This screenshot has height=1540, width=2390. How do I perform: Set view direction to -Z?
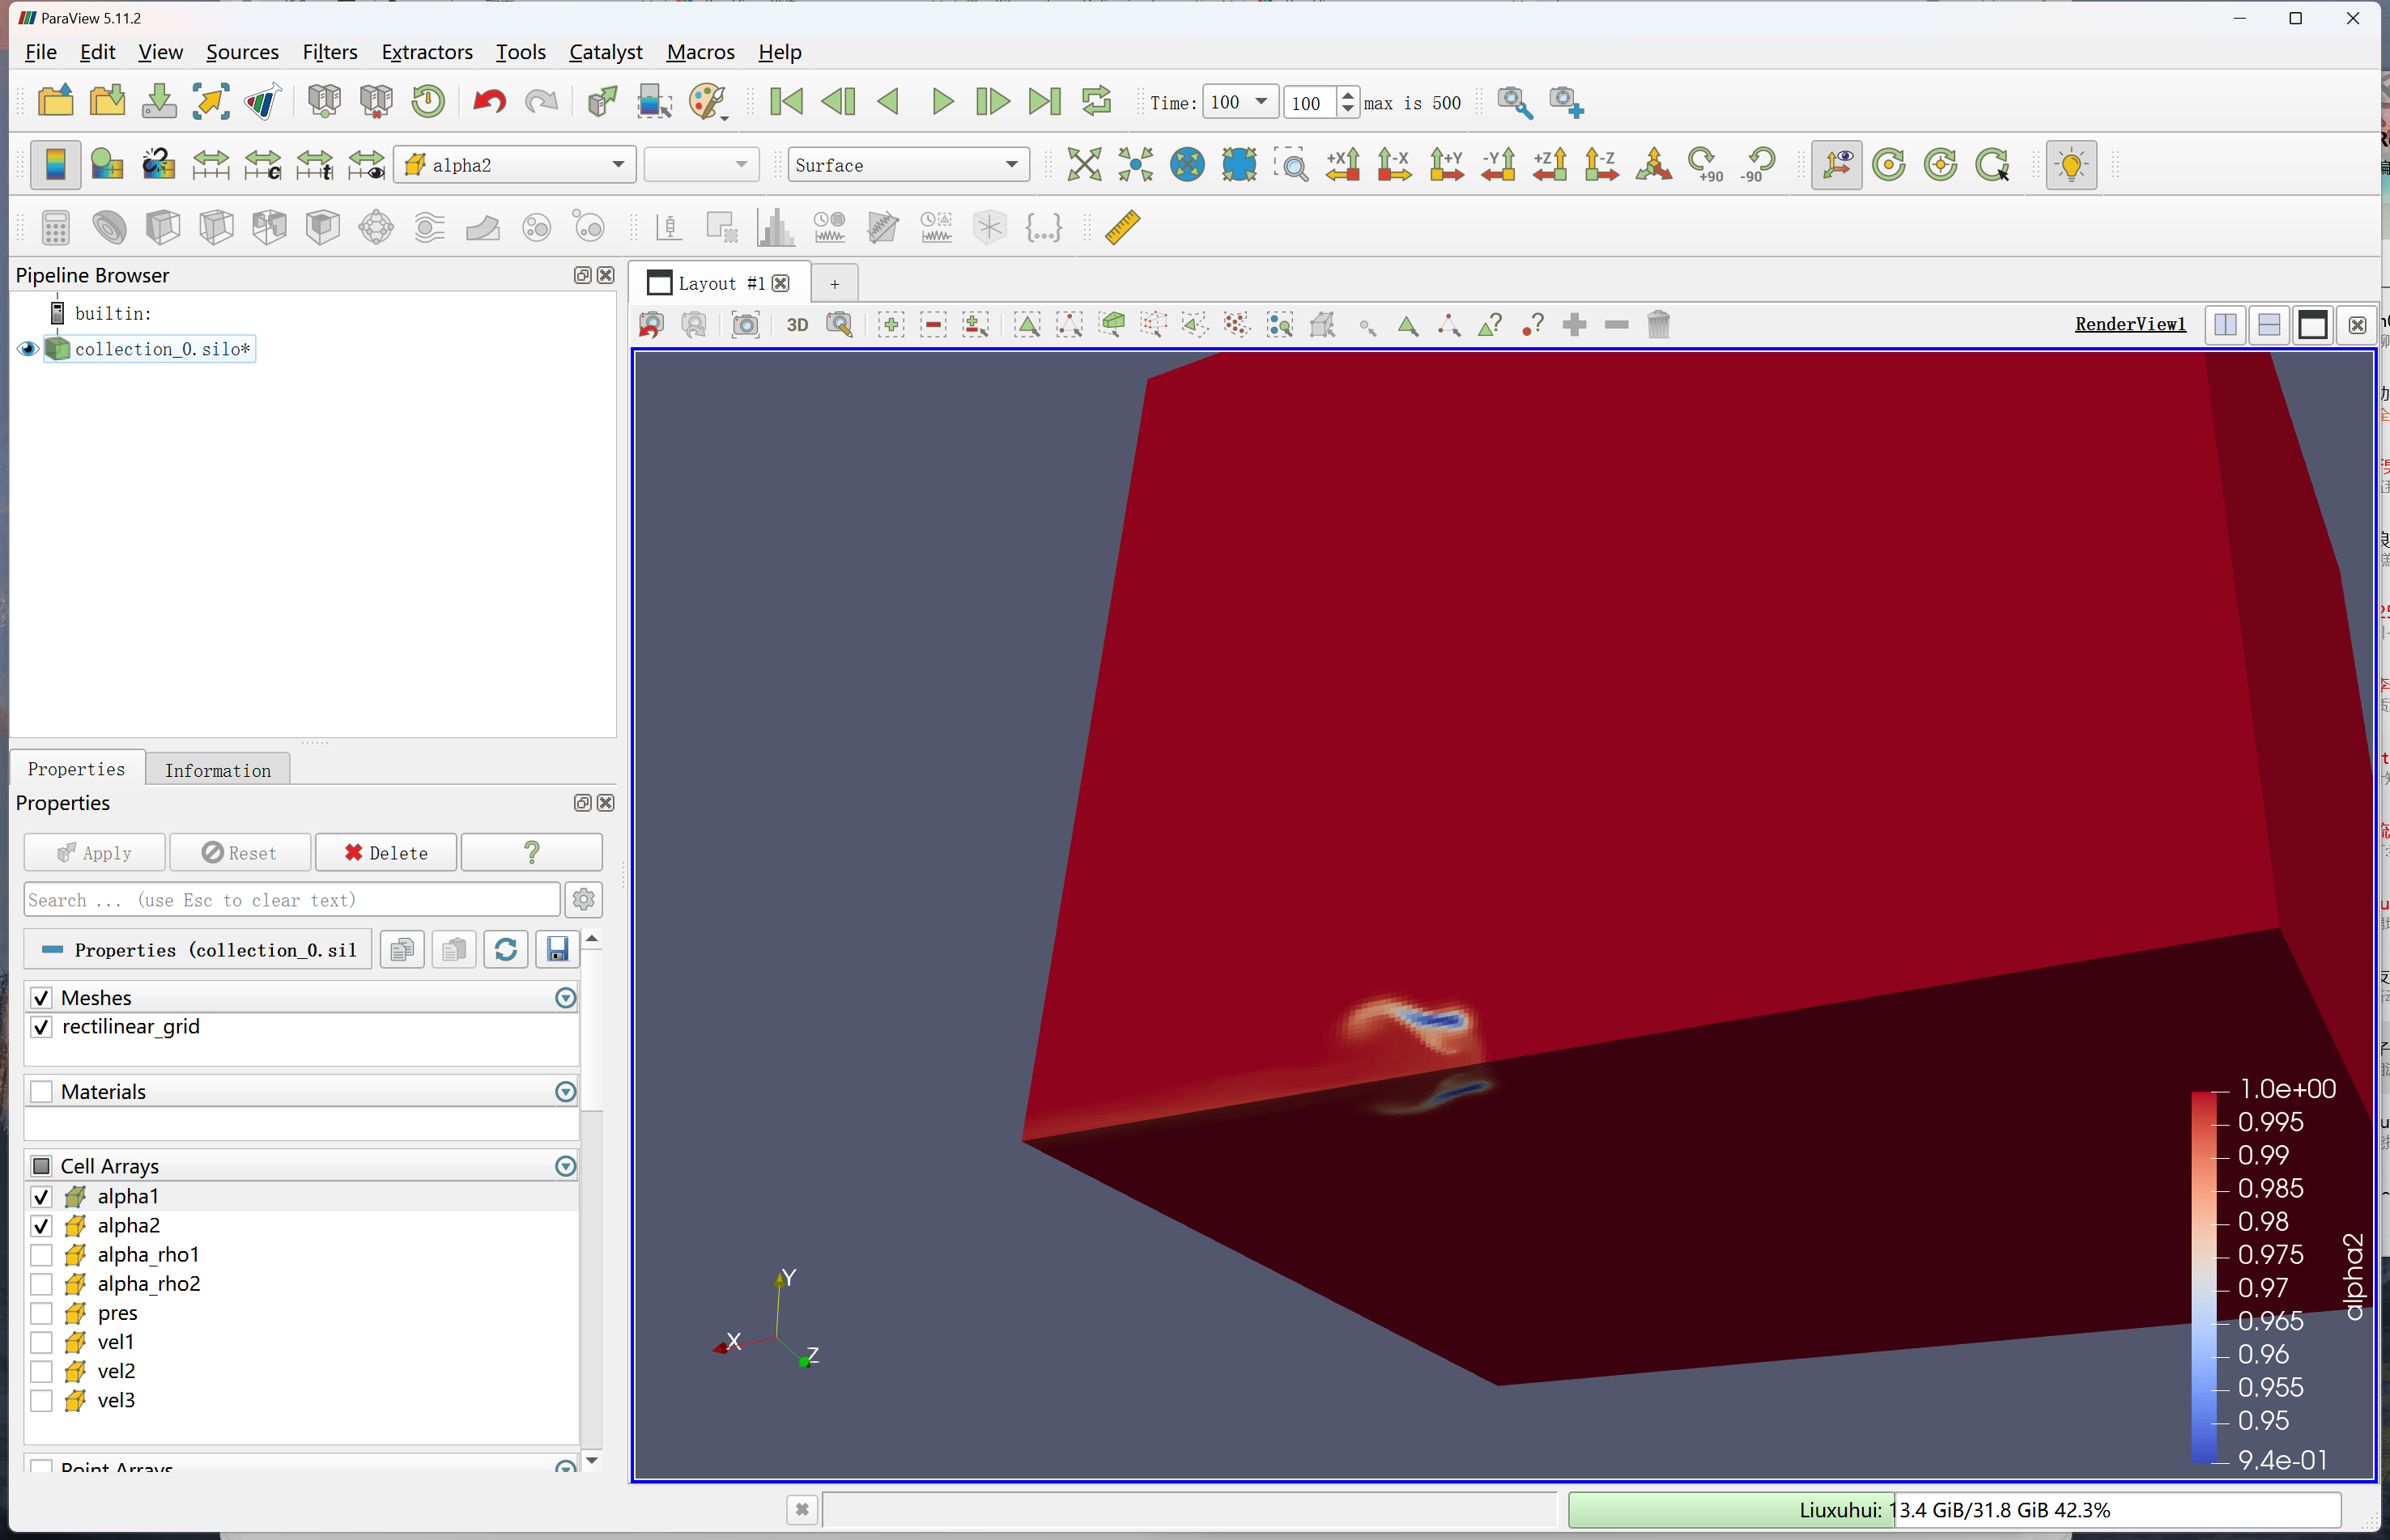click(x=1601, y=164)
